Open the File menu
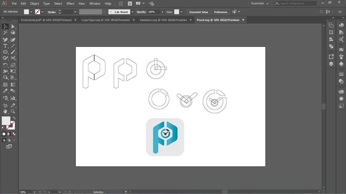This screenshot has height=194, width=346. (14, 4)
